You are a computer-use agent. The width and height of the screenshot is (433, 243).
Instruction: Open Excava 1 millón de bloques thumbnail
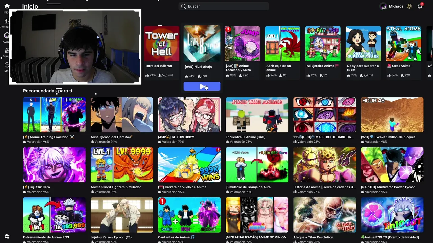tap(392, 115)
